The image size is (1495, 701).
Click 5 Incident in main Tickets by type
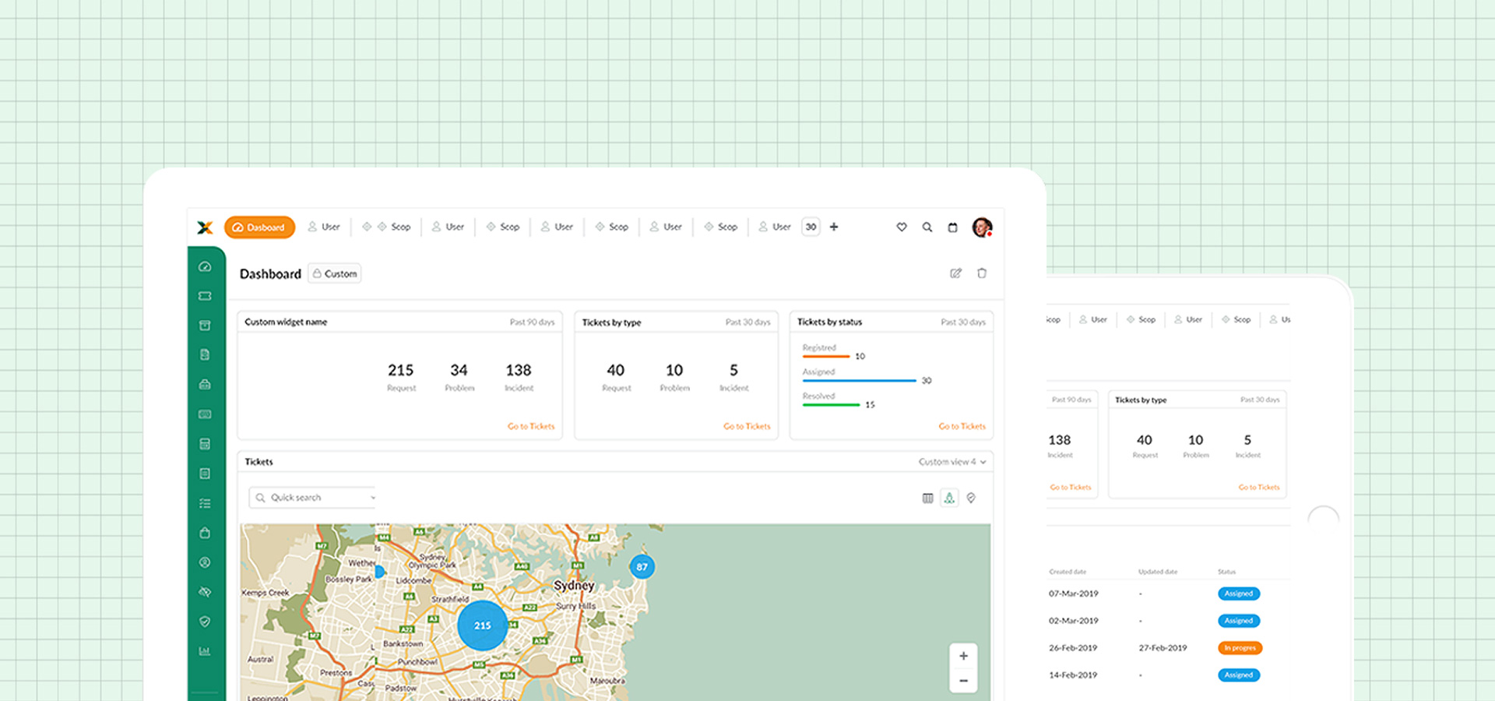(733, 376)
